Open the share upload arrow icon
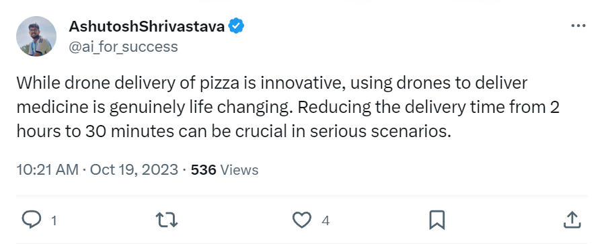 [572, 220]
